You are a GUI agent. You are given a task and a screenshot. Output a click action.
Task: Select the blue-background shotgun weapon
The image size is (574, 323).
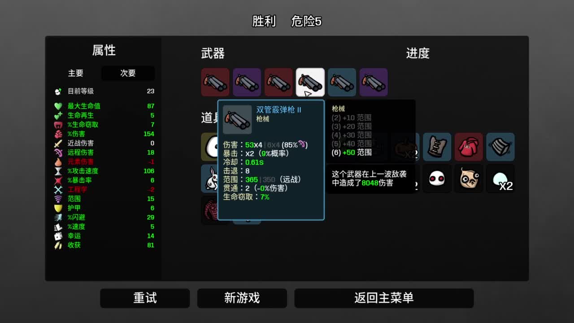coord(342,82)
